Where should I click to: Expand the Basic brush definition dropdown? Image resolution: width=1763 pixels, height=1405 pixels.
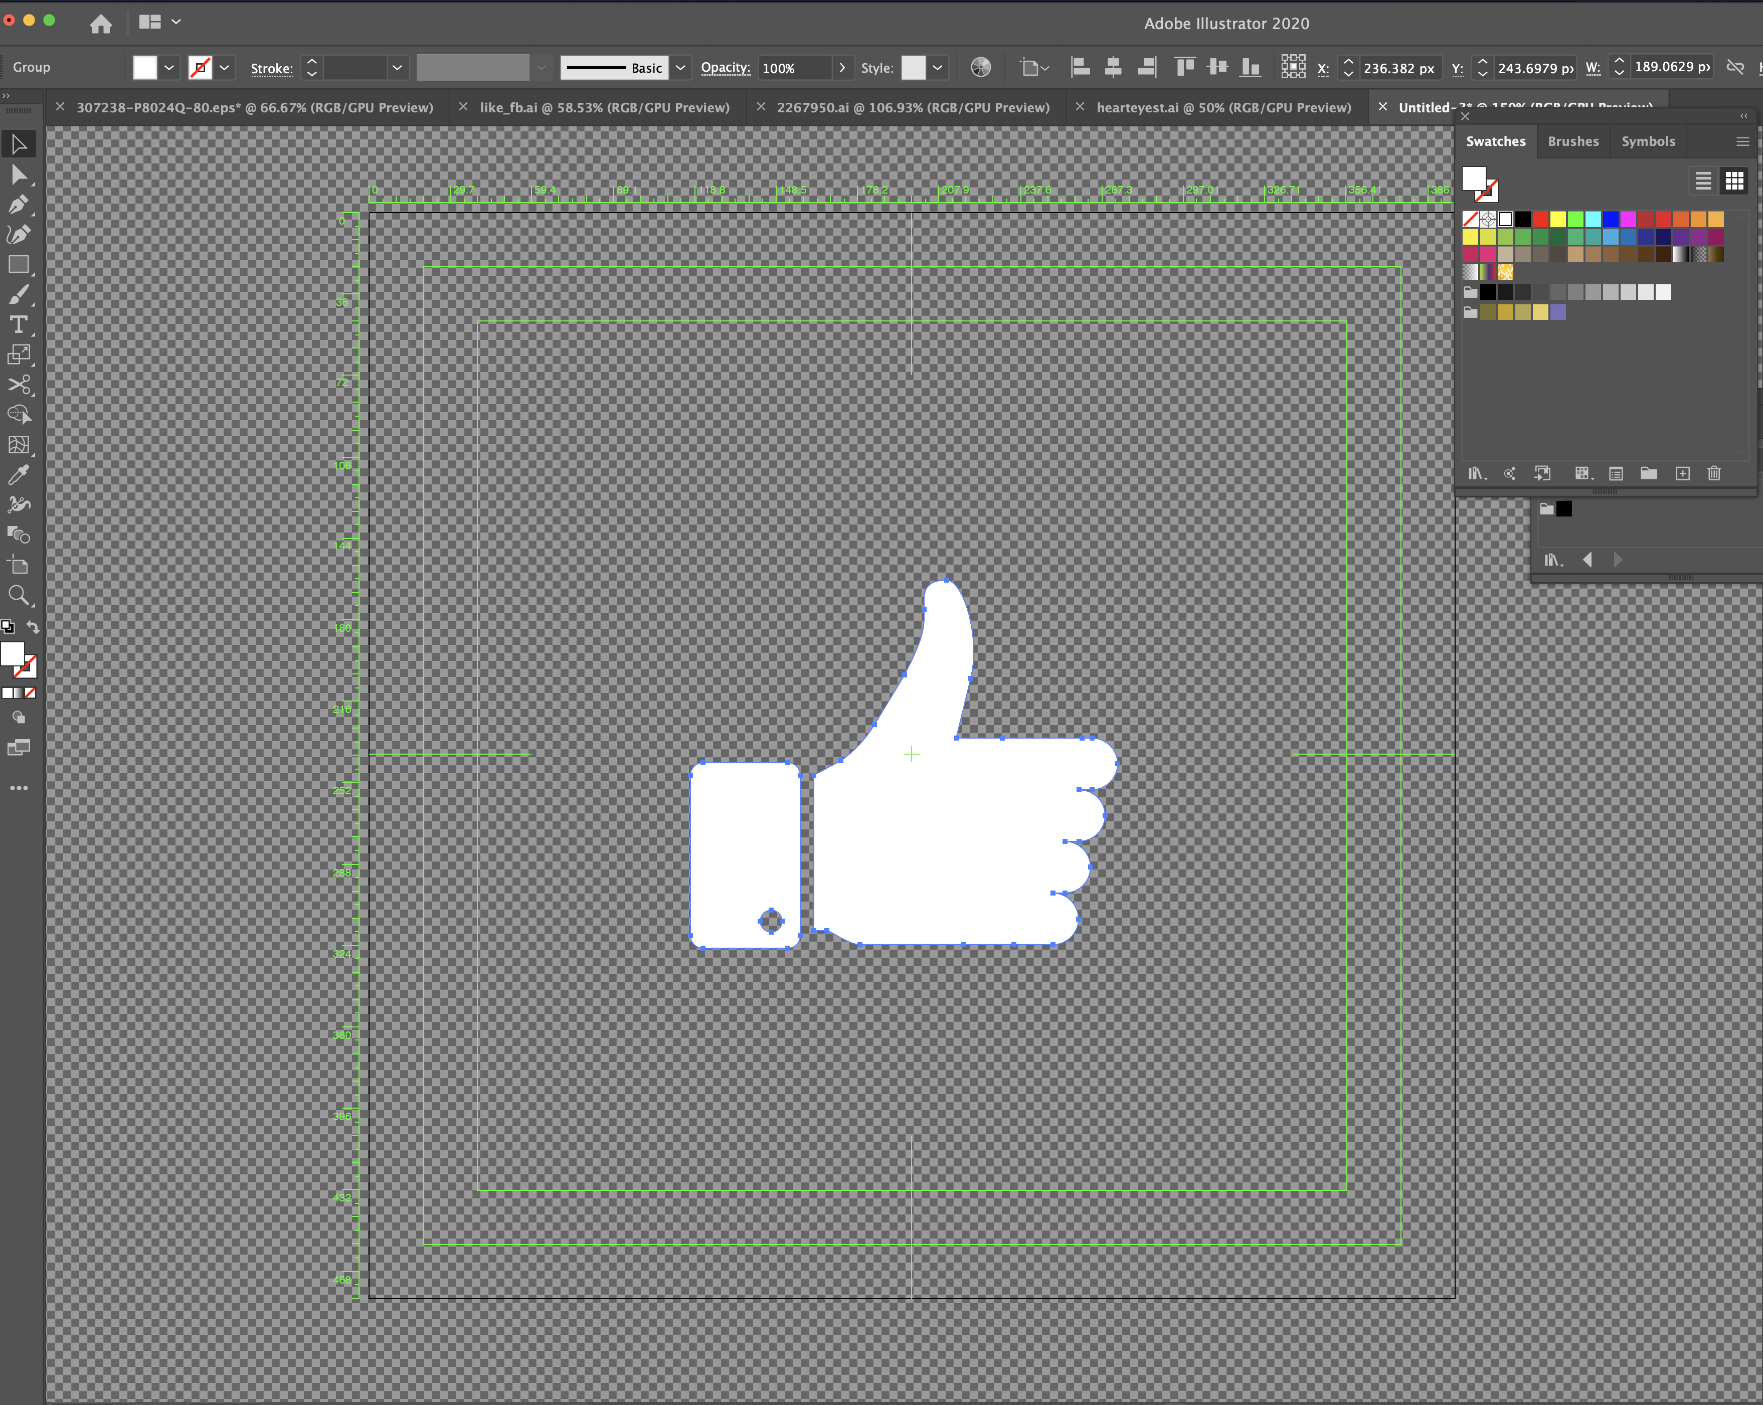(x=680, y=68)
